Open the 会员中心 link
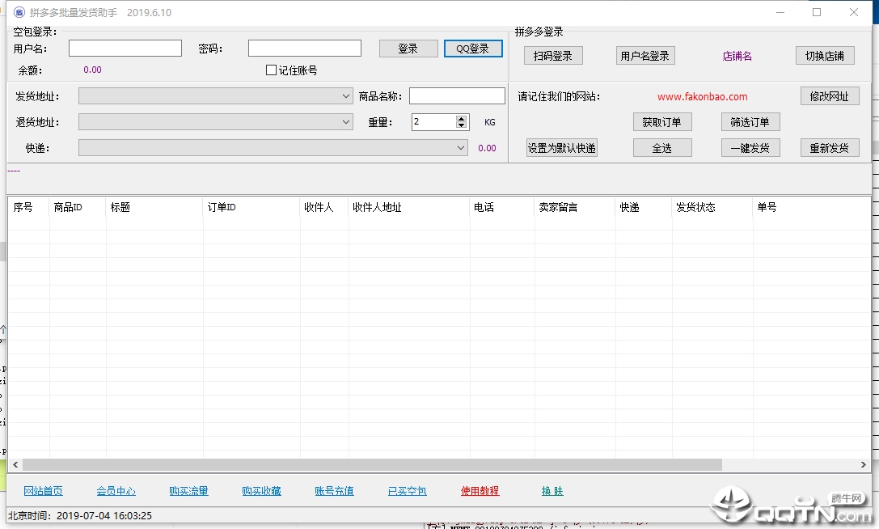 pos(116,491)
